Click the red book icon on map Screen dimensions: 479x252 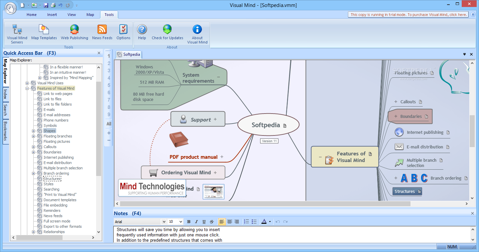(179, 139)
